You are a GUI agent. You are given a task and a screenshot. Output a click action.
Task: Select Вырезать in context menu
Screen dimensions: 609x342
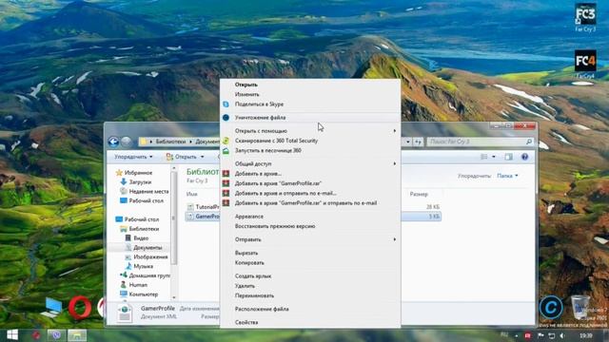[310, 253]
